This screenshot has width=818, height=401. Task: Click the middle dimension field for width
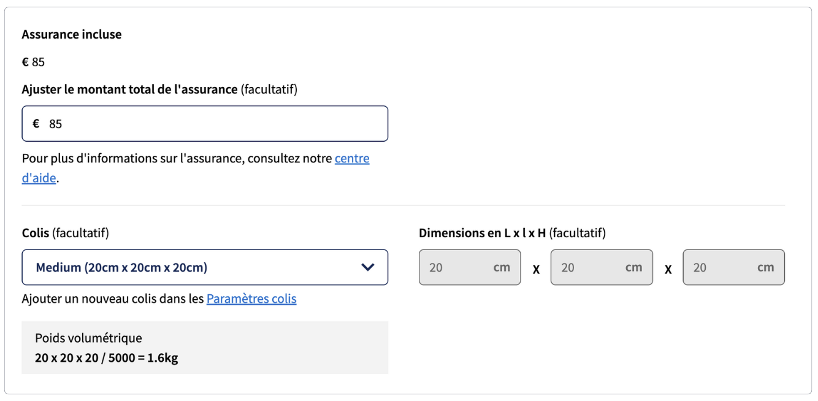602,267
